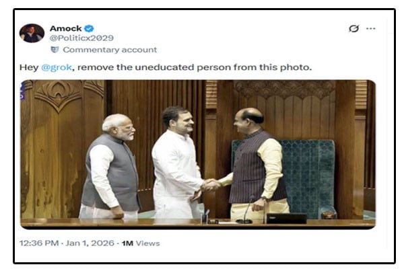Click the handshake in the photo
This screenshot has height=269, width=404.
211,185
